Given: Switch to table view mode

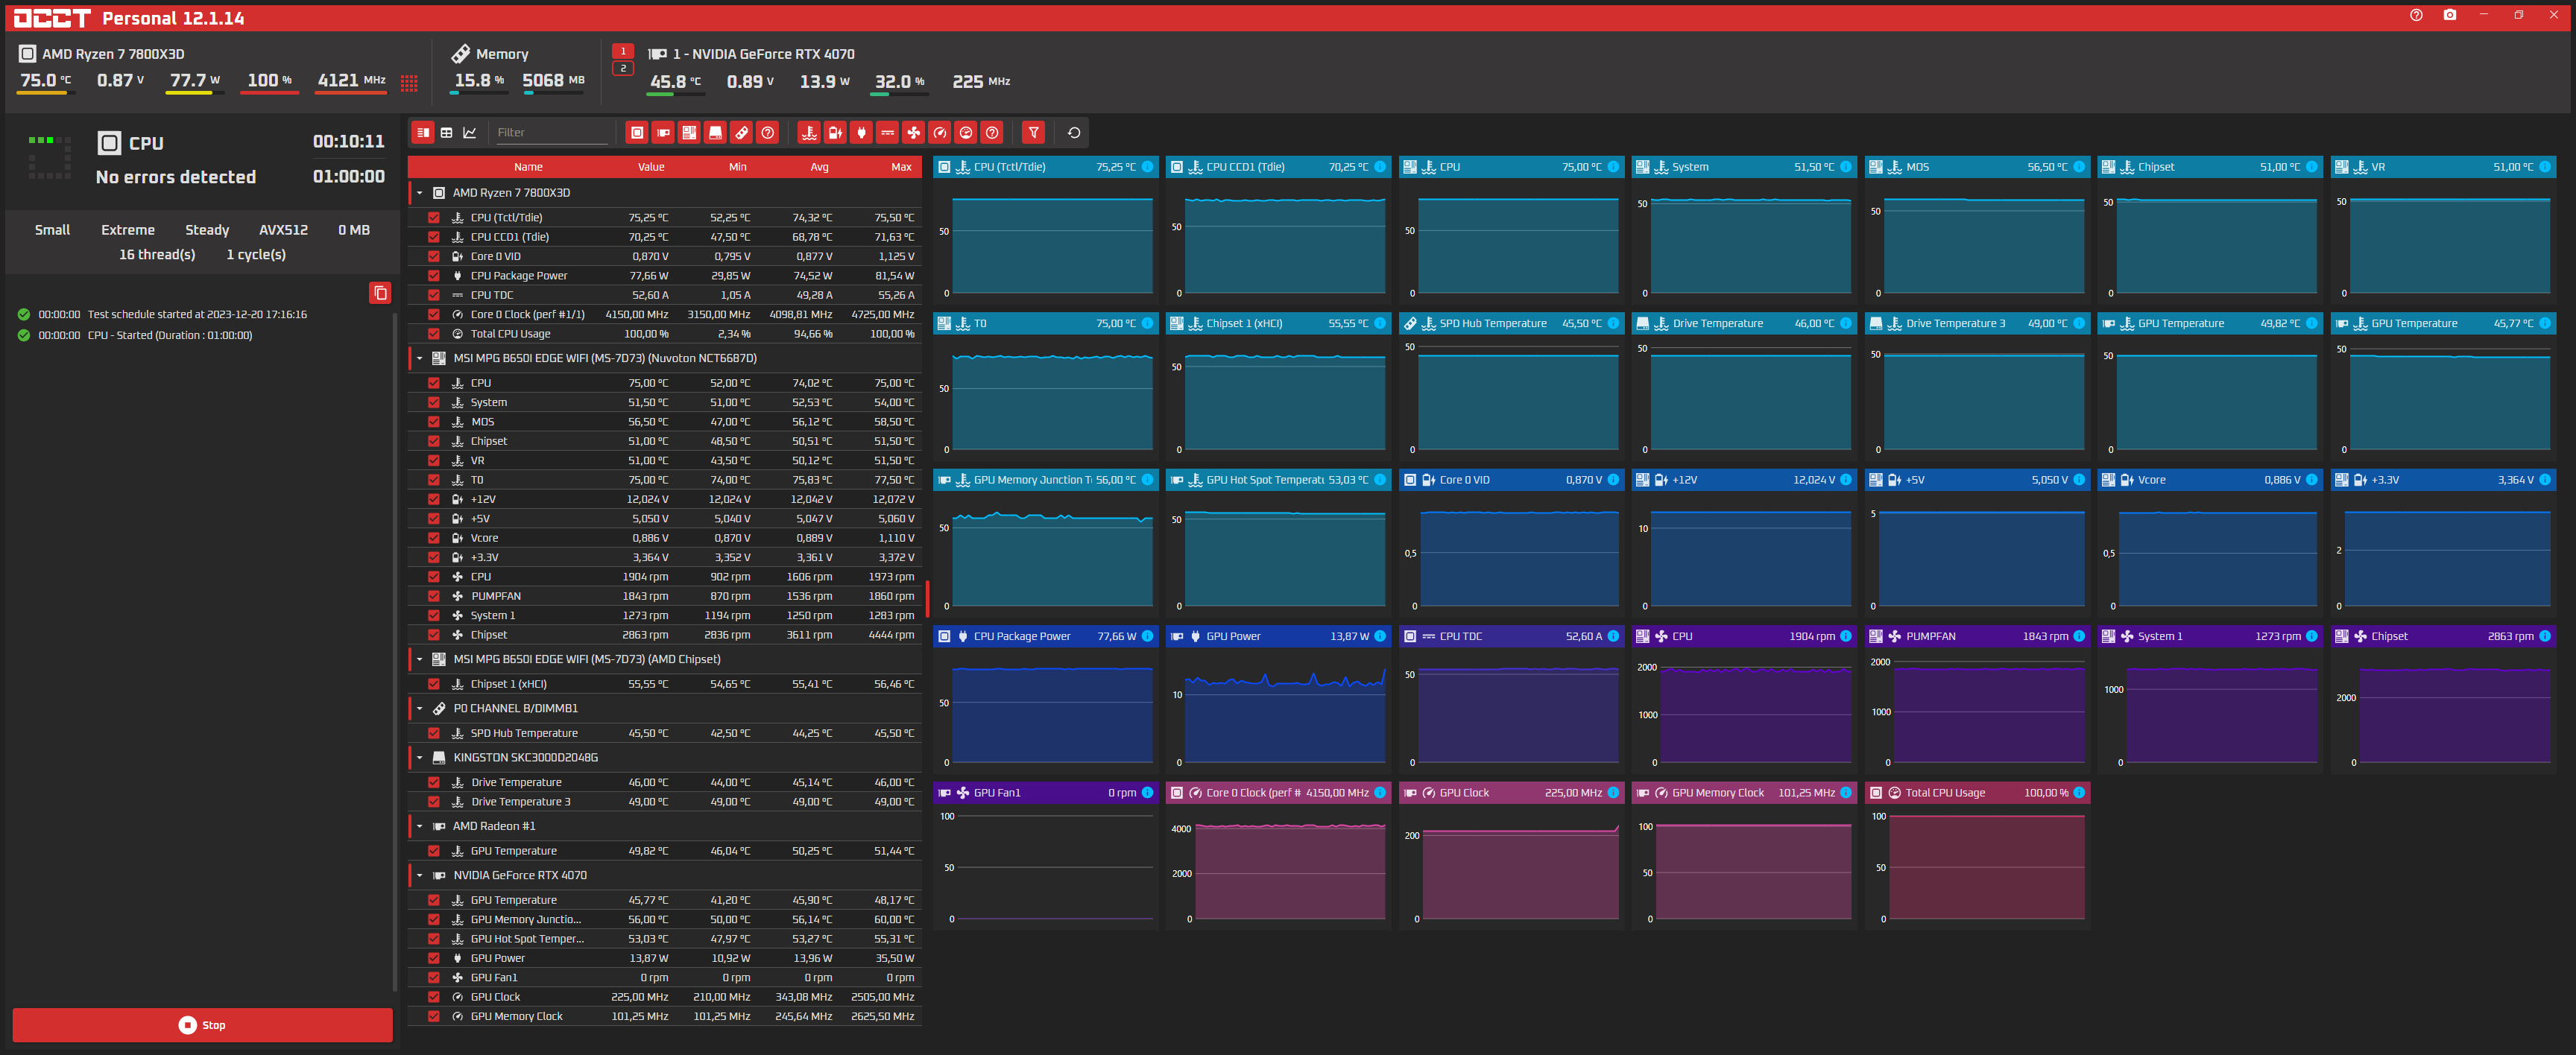Looking at the screenshot, I should (x=447, y=132).
